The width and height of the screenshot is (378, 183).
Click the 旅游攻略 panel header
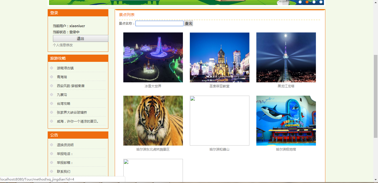[78, 58]
